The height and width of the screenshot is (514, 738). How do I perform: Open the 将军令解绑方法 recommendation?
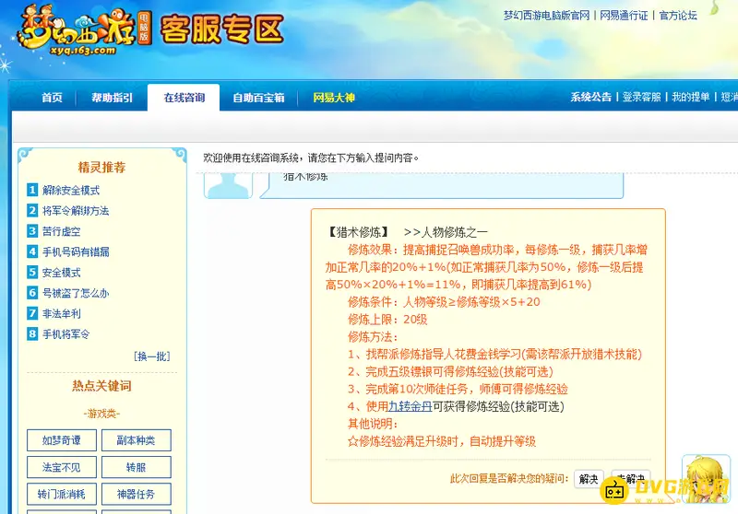[76, 211]
